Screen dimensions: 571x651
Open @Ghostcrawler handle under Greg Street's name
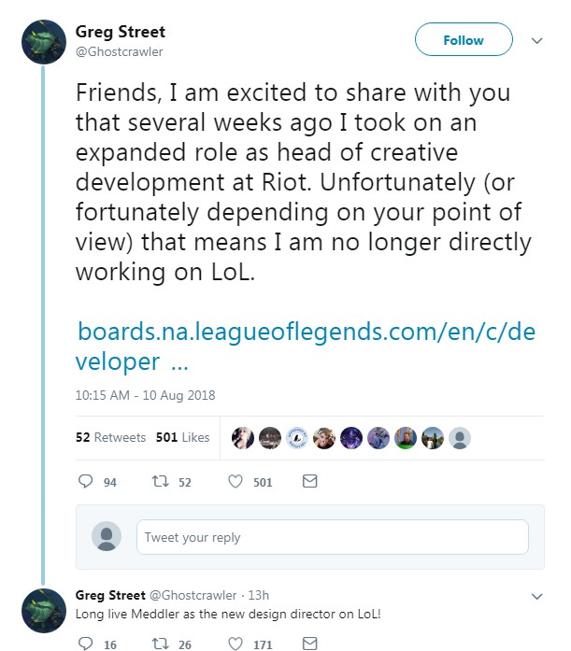coord(119,52)
